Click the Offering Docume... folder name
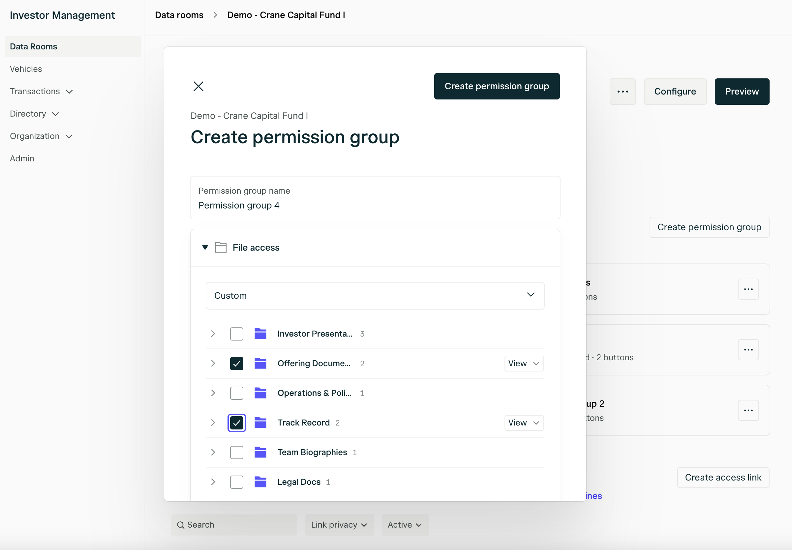 click(314, 363)
